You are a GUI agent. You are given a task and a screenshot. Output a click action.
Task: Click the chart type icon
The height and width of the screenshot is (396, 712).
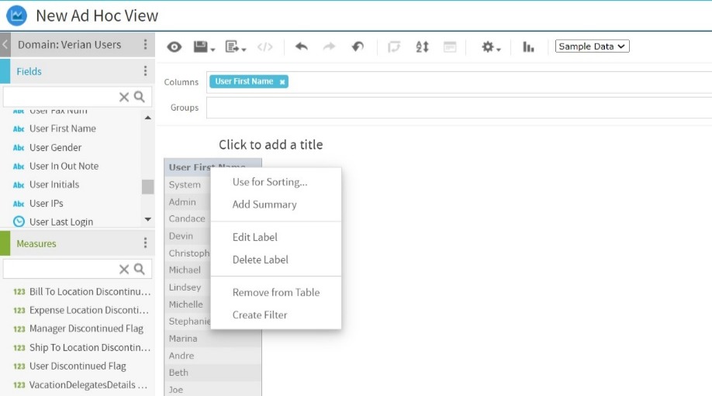click(x=528, y=46)
